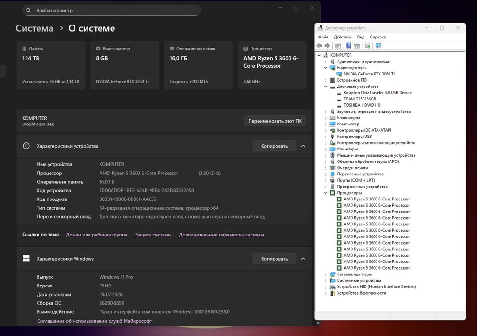Open Домен или рабочая группа link
The width and height of the screenshot is (477, 336).
tap(97, 235)
